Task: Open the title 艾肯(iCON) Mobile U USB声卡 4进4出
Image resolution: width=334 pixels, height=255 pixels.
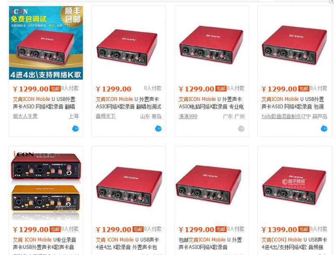Action: [x=294, y=243]
